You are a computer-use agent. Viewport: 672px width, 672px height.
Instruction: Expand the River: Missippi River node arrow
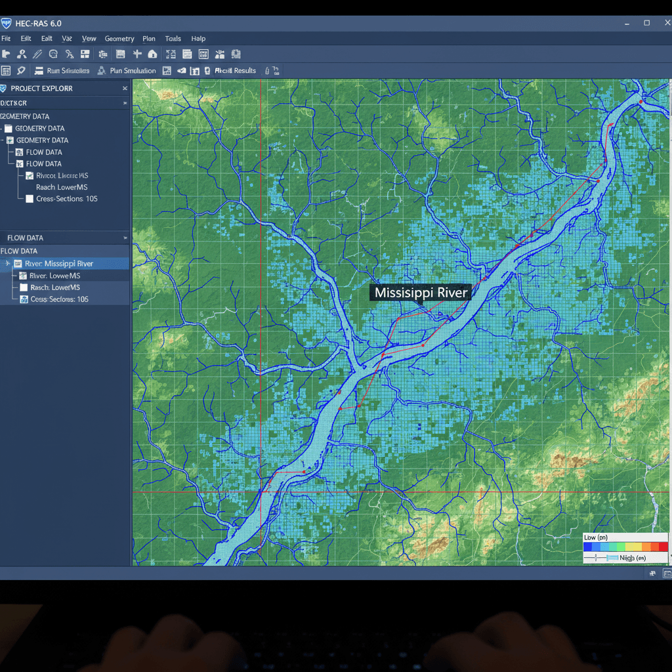pos(7,264)
